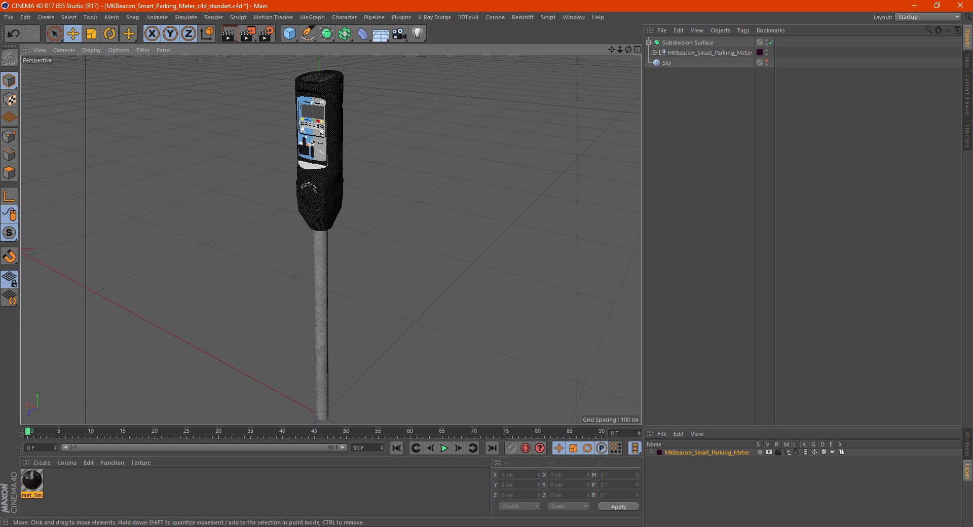Play the animation forward
Image resolution: width=973 pixels, height=527 pixels.
click(x=444, y=448)
